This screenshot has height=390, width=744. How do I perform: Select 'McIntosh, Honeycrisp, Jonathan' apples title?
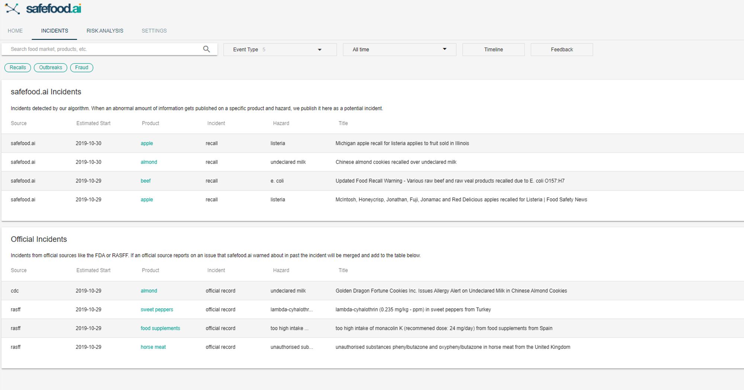(x=461, y=199)
